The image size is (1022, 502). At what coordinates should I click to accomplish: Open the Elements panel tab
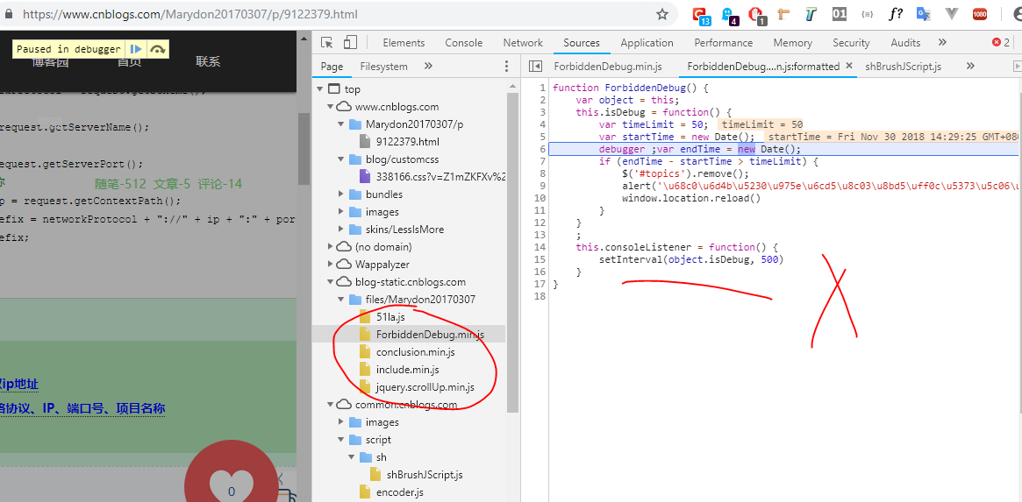pyautogui.click(x=404, y=43)
